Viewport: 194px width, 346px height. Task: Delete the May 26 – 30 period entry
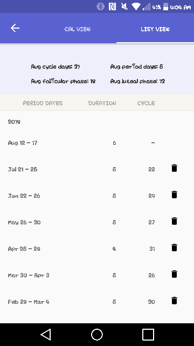pos(174,221)
